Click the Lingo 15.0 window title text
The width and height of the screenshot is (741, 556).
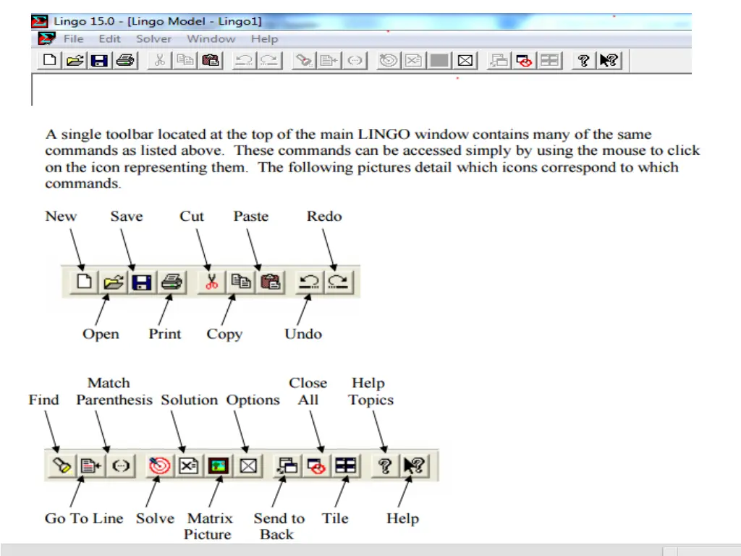pyautogui.click(x=157, y=21)
